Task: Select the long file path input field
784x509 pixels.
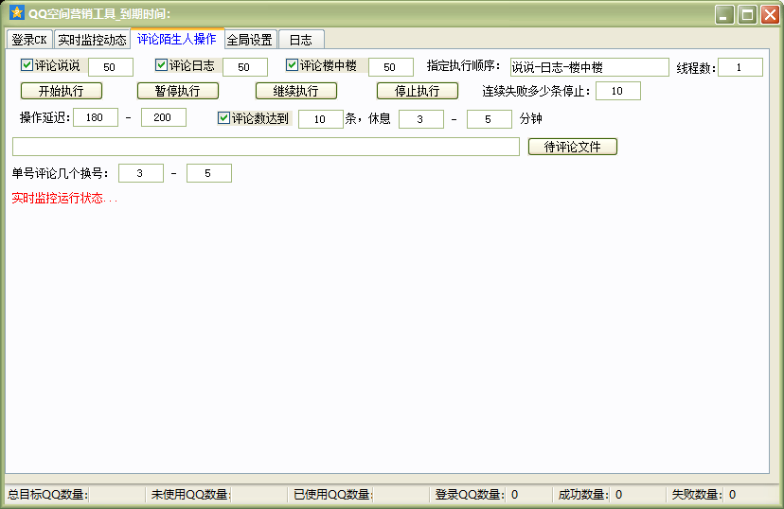Action: (x=265, y=147)
